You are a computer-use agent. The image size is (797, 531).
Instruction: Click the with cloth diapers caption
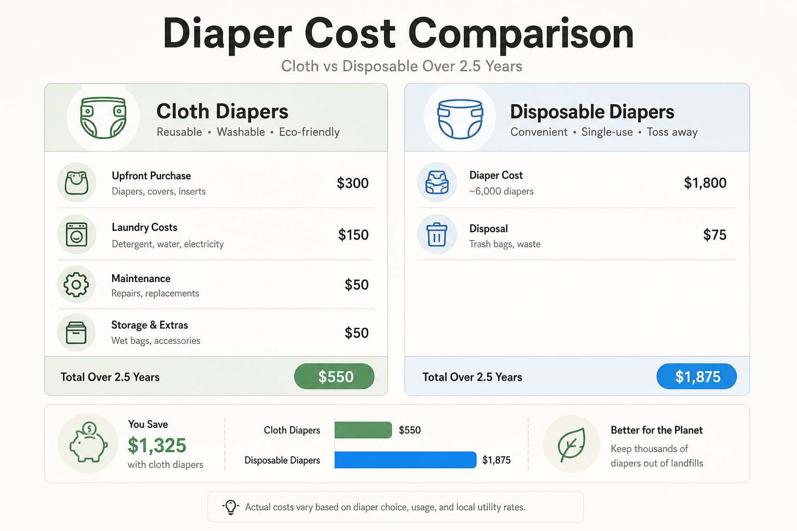(166, 465)
